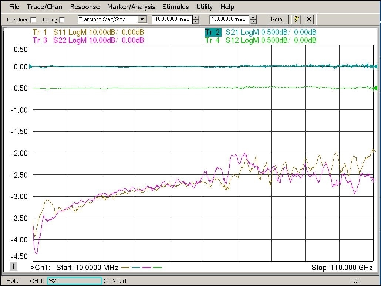Screen dimensions: 381x286
Task: Select window number 1 indicator
Action: click(13, 266)
